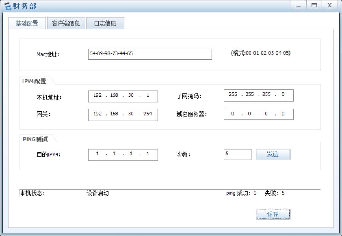Click the PING测试 group header

point(35,139)
